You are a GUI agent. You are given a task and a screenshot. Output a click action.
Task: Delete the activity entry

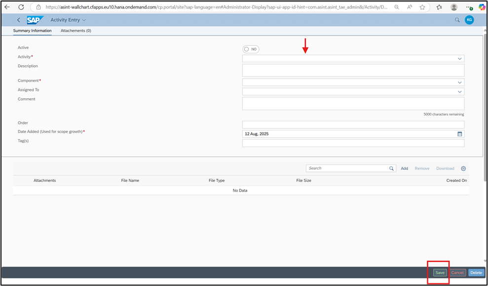tap(476, 273)
